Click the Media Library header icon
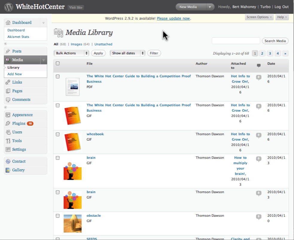Viewport: 294px width, 240px height. (59, 33)
